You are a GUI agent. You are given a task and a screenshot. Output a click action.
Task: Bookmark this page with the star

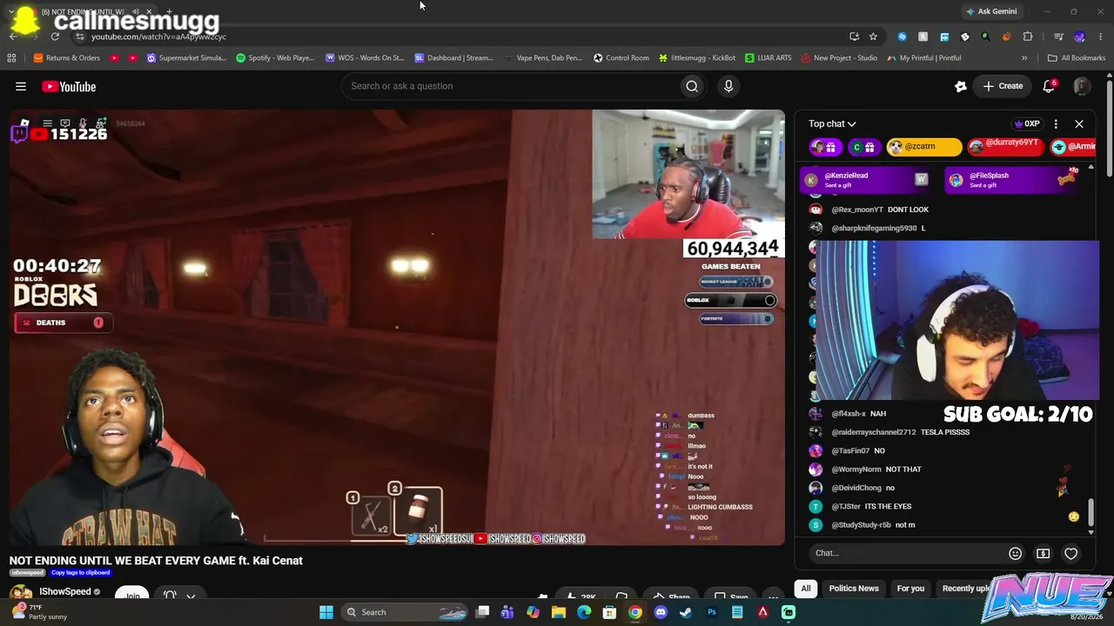point(873,37)
